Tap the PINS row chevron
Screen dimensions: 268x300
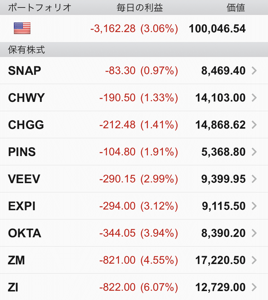[x=254, y=152]
